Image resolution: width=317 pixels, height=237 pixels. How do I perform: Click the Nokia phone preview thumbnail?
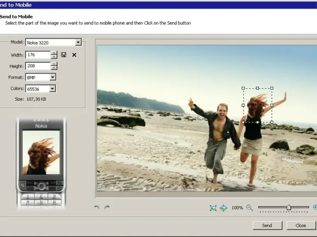point(41,152)
